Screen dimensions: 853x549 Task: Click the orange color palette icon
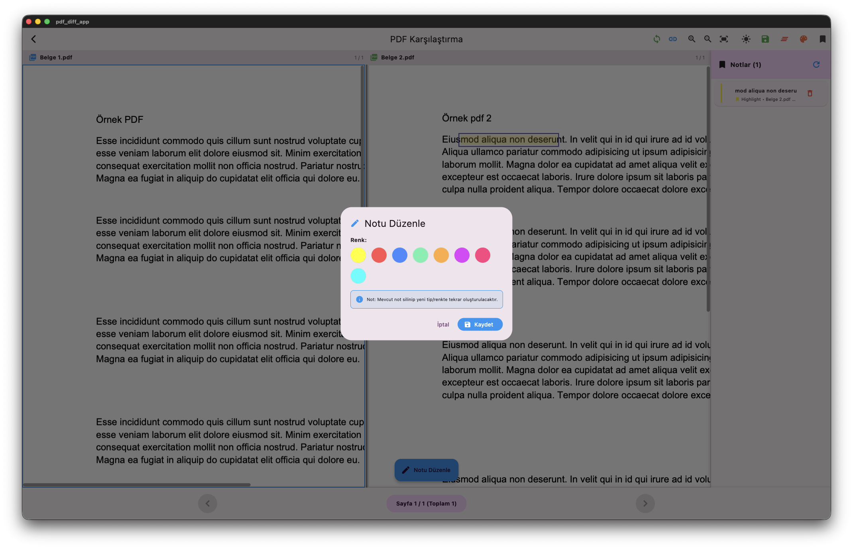803,39
